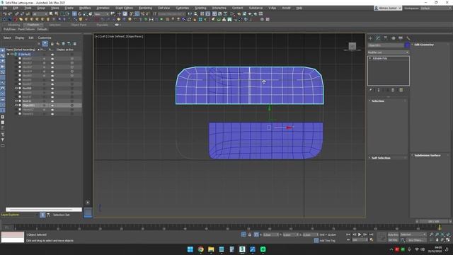
Task: Click the Undo arrow in main toolbar
Action: pyautogui.click(x=5, y=13)
